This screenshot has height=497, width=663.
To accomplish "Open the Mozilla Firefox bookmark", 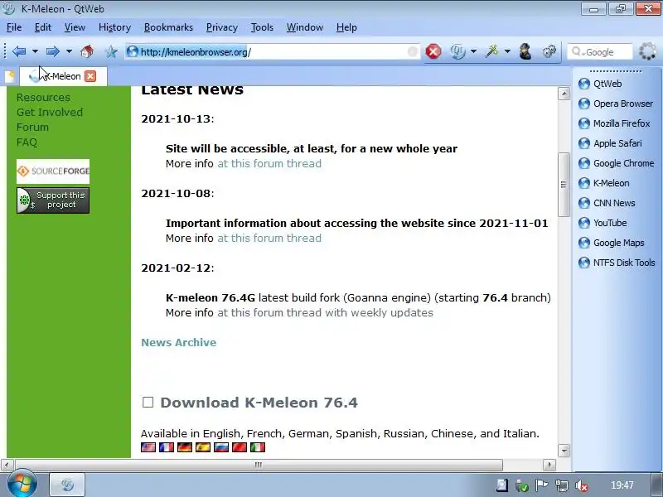I will click(614, 123).
